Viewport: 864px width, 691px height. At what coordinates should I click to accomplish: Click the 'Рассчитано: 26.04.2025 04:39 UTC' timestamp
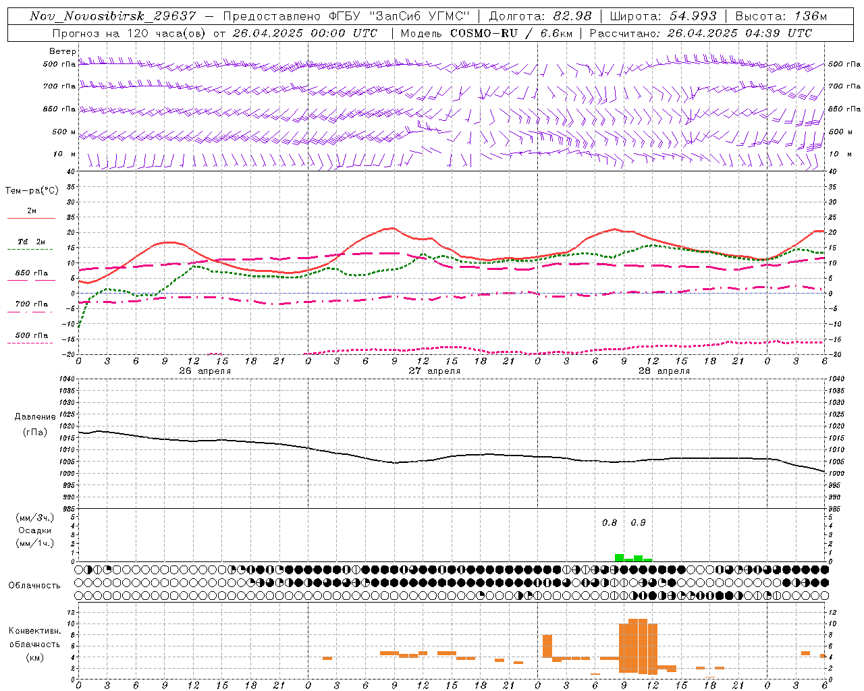click(x=701, y=33)
